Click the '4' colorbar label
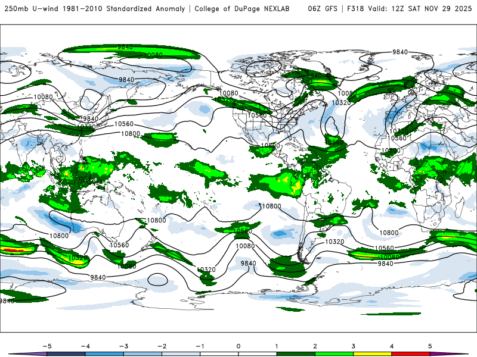 pyautogui.click(x=392, y=346)
